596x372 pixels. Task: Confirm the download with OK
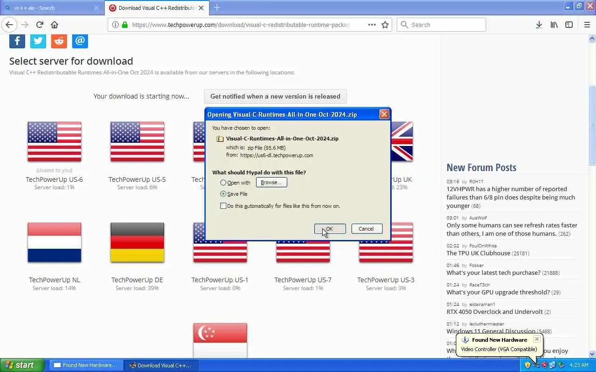[x=330, y=229]
